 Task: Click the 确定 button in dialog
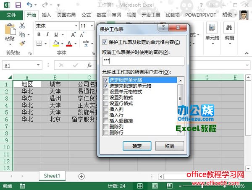137,146
